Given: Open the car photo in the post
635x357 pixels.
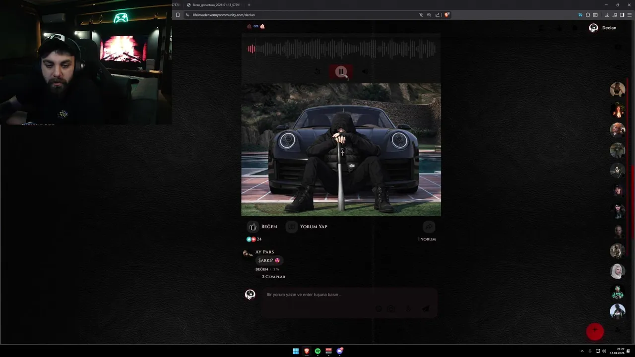Looking at the screenshot, I should pos(341,150).
